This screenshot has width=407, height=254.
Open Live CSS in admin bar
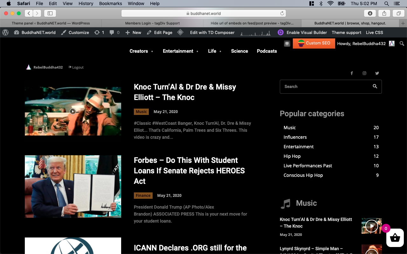375,32
